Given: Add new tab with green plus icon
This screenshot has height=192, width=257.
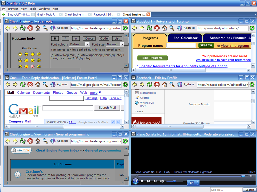Looking at the screenshot, I should point(3,14).
